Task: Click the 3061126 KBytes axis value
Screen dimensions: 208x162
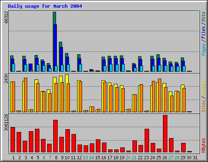Action: tap(6, 122)
